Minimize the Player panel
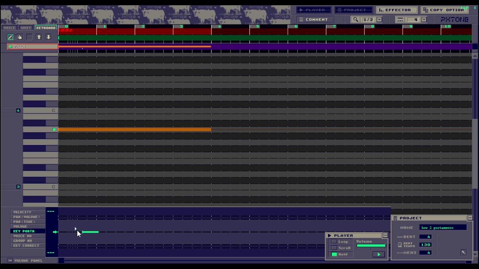 pos(385,235)
